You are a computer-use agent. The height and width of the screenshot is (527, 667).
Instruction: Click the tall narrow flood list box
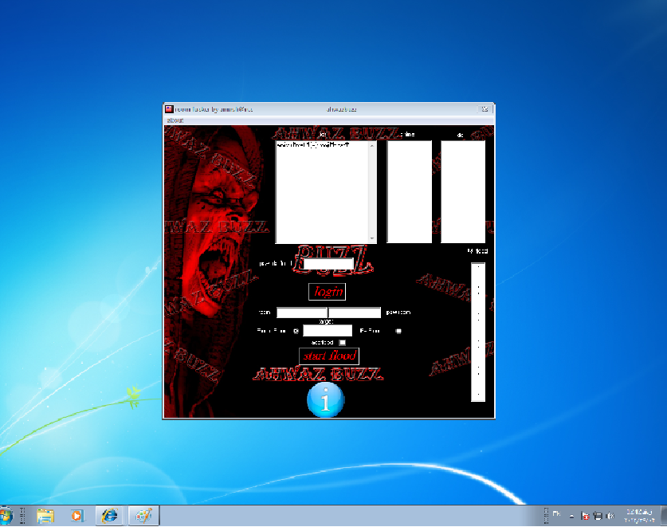point(478,332)
